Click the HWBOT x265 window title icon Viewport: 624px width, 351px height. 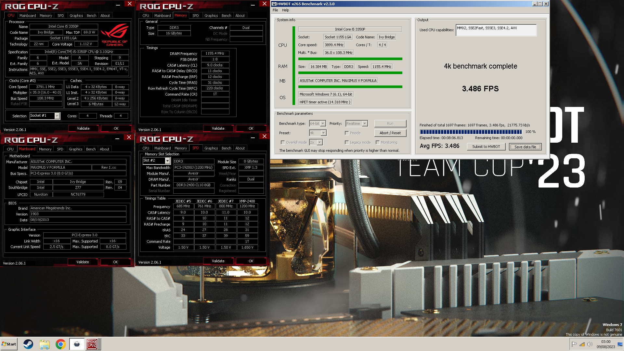point(274,4)
